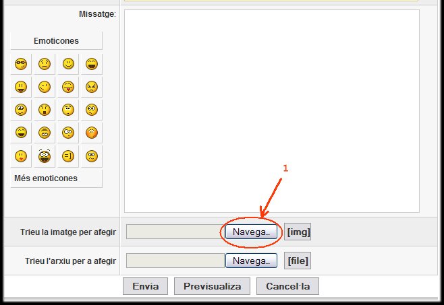Insert the sad frowning emoticon

[x=45, y=64]
